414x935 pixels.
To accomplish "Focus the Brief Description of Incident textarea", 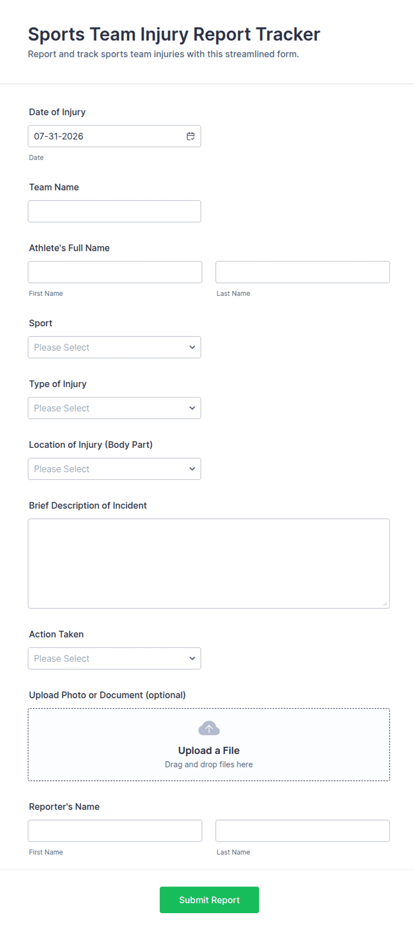I will 209,563.
